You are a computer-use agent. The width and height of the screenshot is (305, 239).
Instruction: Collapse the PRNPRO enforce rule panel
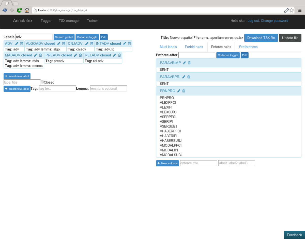coord(167,91)
